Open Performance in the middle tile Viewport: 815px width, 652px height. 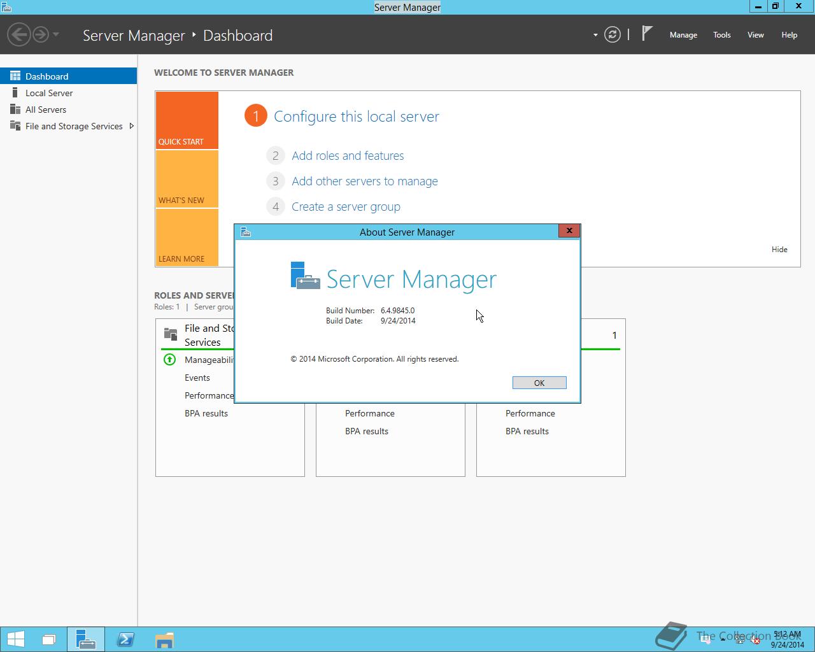pyautogui.click(x=370, y=413)
